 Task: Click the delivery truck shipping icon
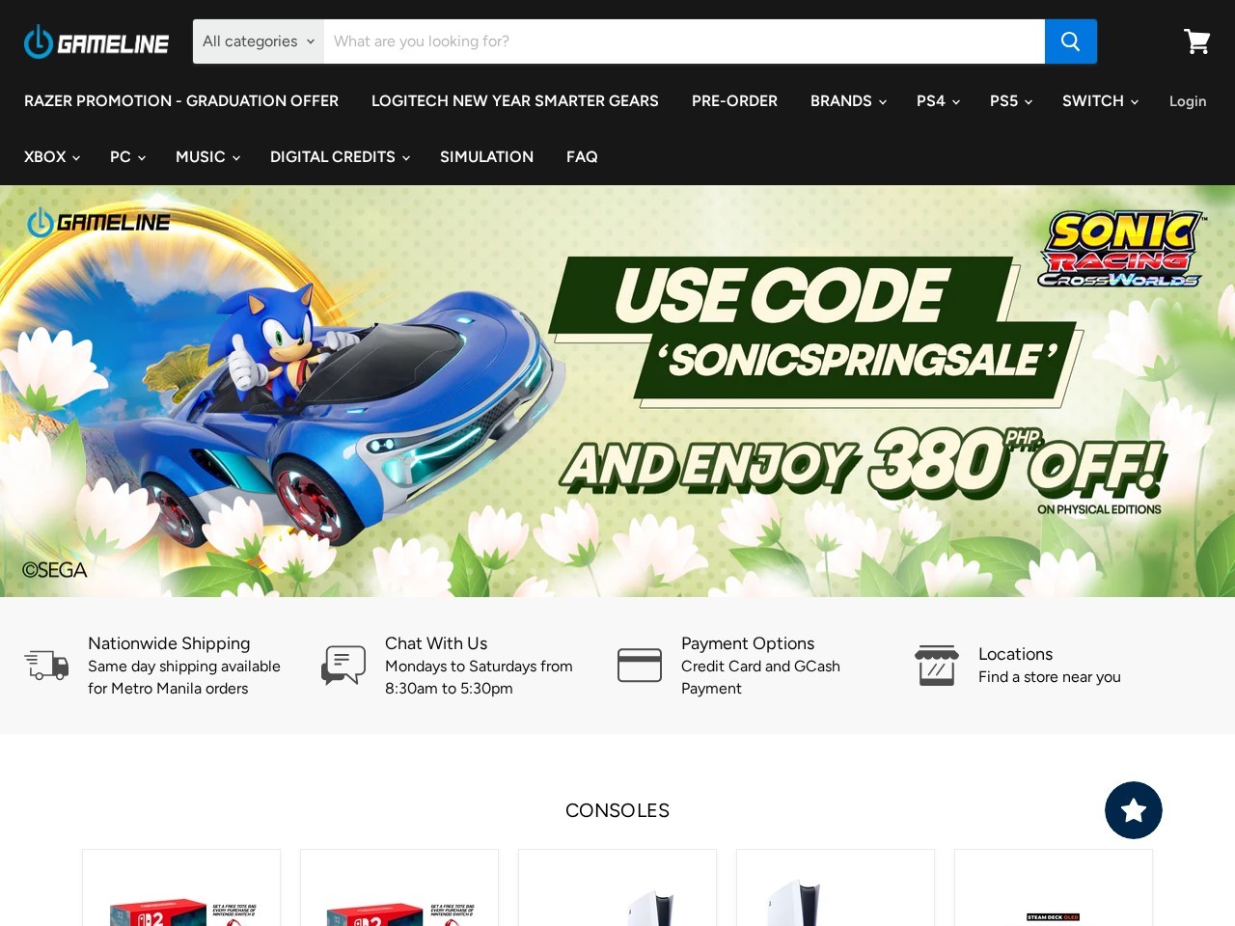(x=46, y=665)
